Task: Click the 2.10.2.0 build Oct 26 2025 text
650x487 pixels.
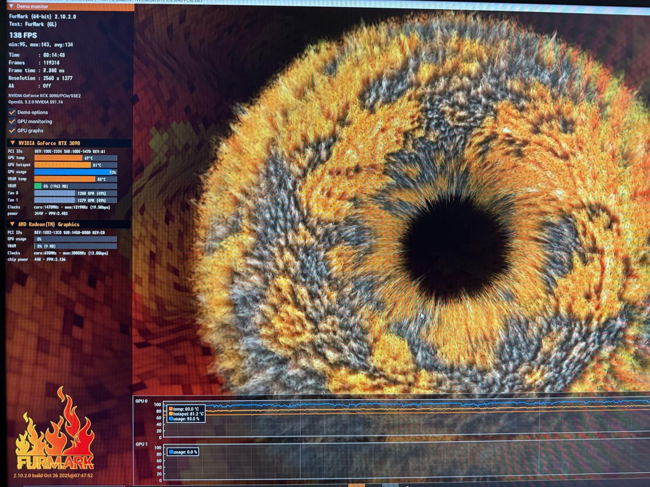Action: click(x=53, y=476)
